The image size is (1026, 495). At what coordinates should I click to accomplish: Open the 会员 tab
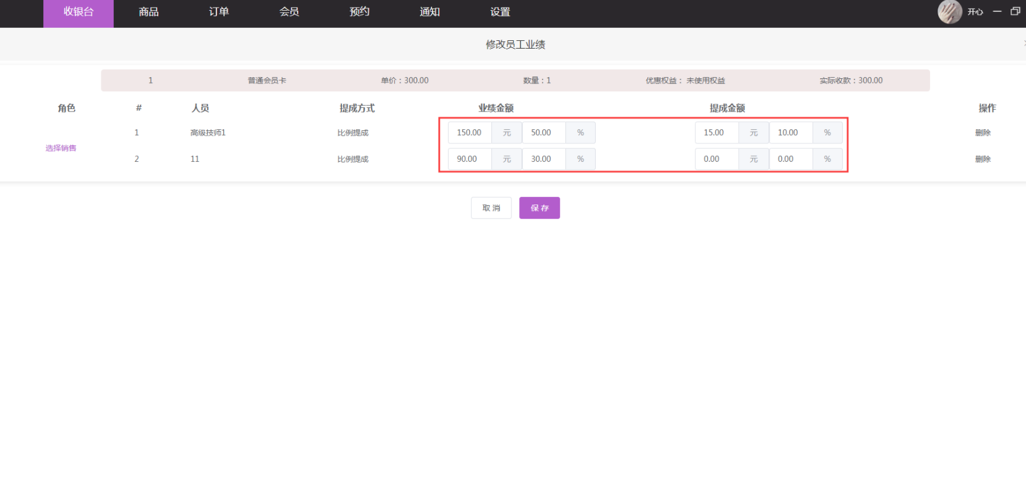pyautogui.click(x=289, y=12)
